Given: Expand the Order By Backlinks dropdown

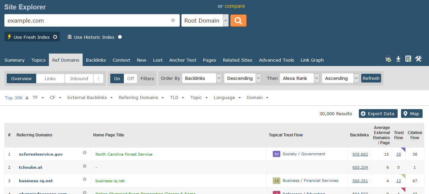Looking at the screenshot, I should click(202, 78).
